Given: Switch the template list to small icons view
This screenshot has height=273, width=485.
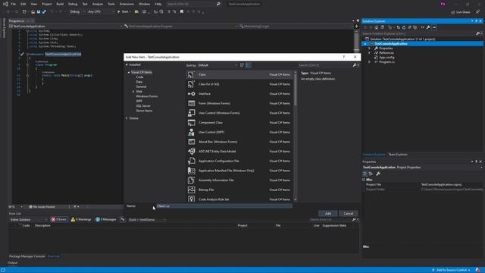Looking at the screenshot, I should tap(242, 65).
